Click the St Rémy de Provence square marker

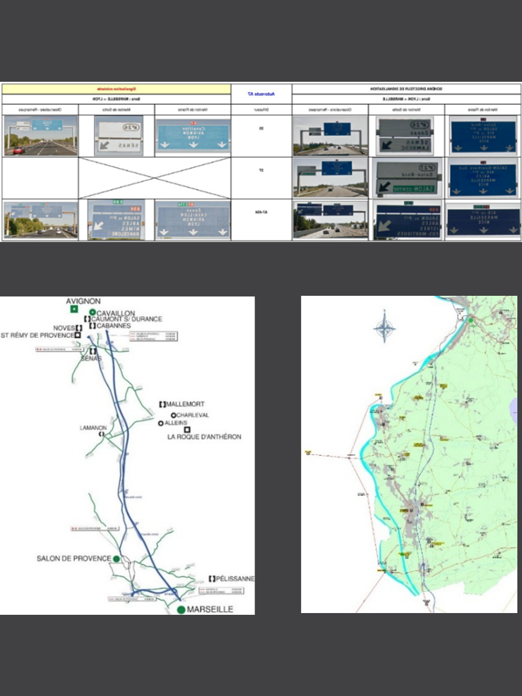click(x=78, y=335)
